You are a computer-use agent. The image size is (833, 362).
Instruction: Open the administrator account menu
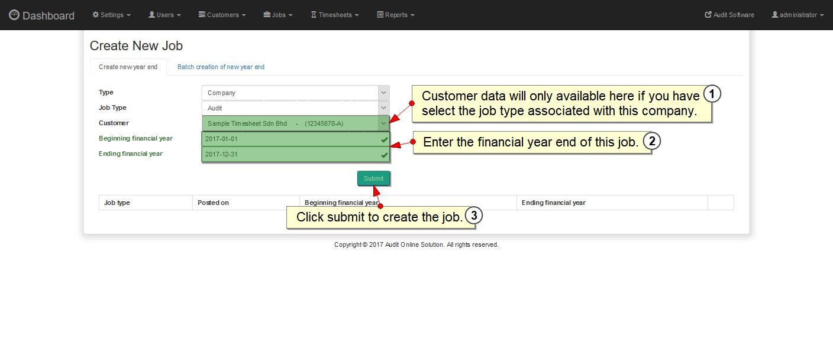(798, 15)
